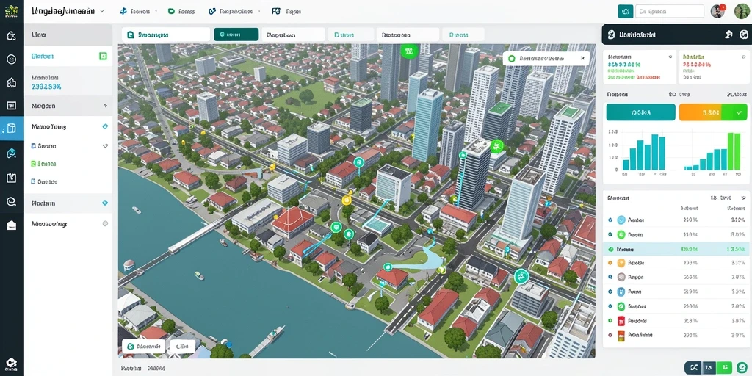752x376 pixels.
Task: Click the teal cloud button beside the search field
Action: (626, 11)
